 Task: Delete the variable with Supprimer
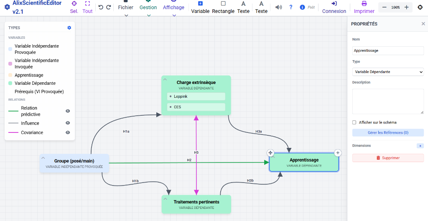(x=388, y=157)
